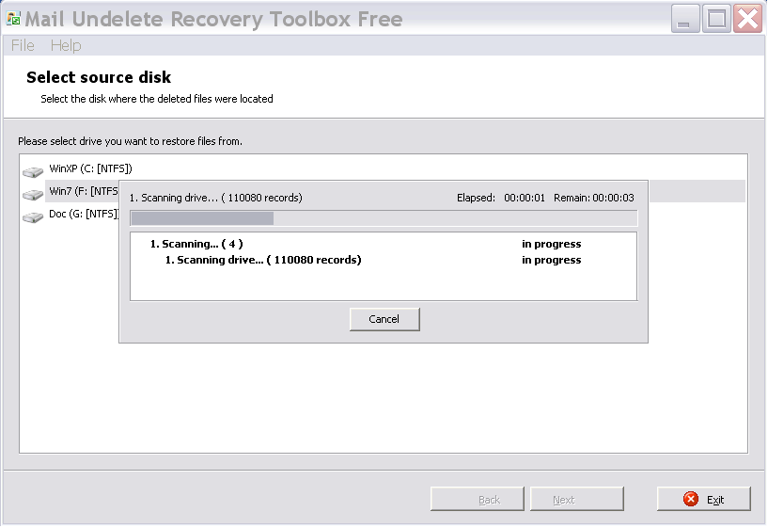768x528 pixels.
Task: Click the Doc G: drive icon
Action: click(33, 216)
